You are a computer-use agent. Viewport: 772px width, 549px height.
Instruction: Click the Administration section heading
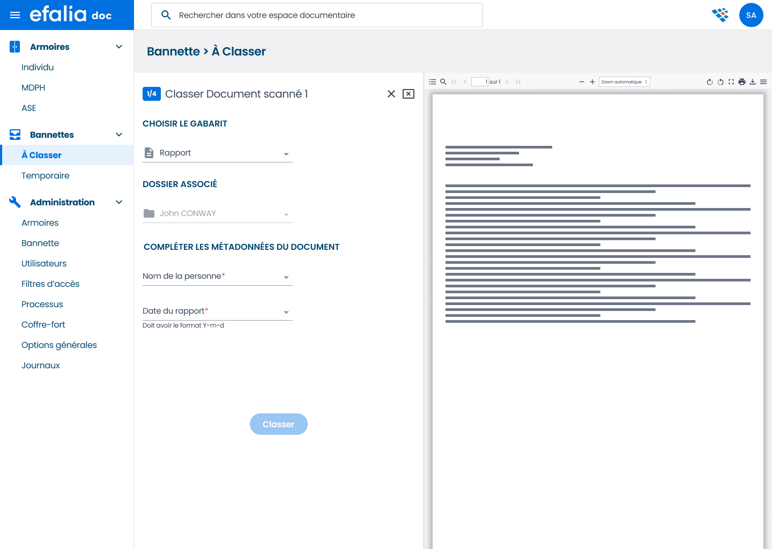62,202
